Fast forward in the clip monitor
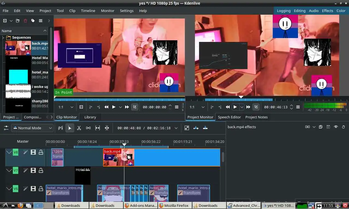Screen dimensions: 349x209 point(127,107)
